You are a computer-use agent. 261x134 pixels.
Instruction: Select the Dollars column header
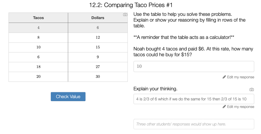click(98, 18)
